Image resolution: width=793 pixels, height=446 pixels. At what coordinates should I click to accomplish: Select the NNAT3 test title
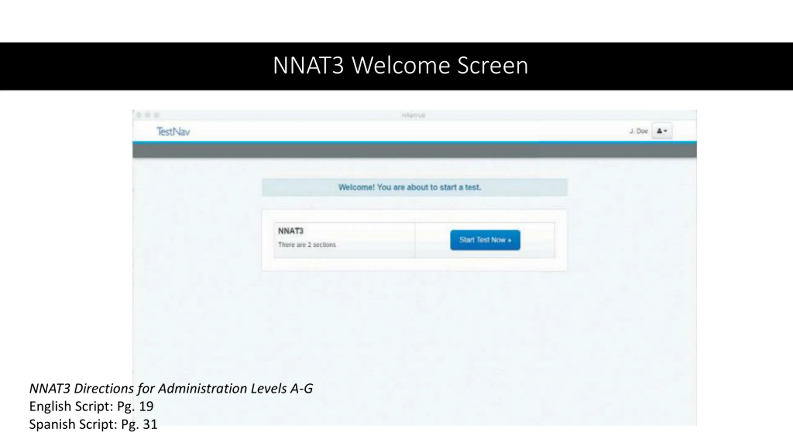pos(291,231)
